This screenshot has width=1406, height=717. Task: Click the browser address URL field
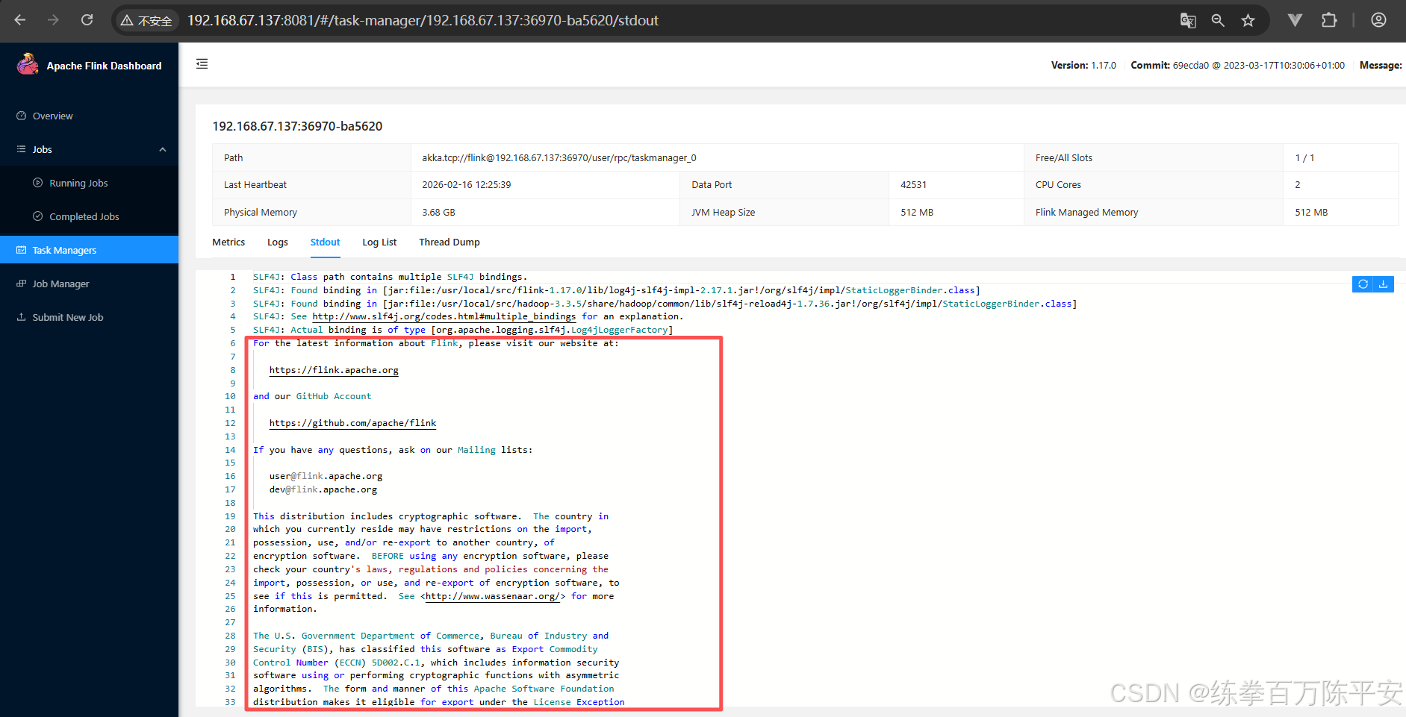(423, 20)
